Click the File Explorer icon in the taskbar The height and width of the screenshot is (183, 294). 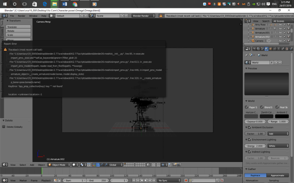pos(54,4)
